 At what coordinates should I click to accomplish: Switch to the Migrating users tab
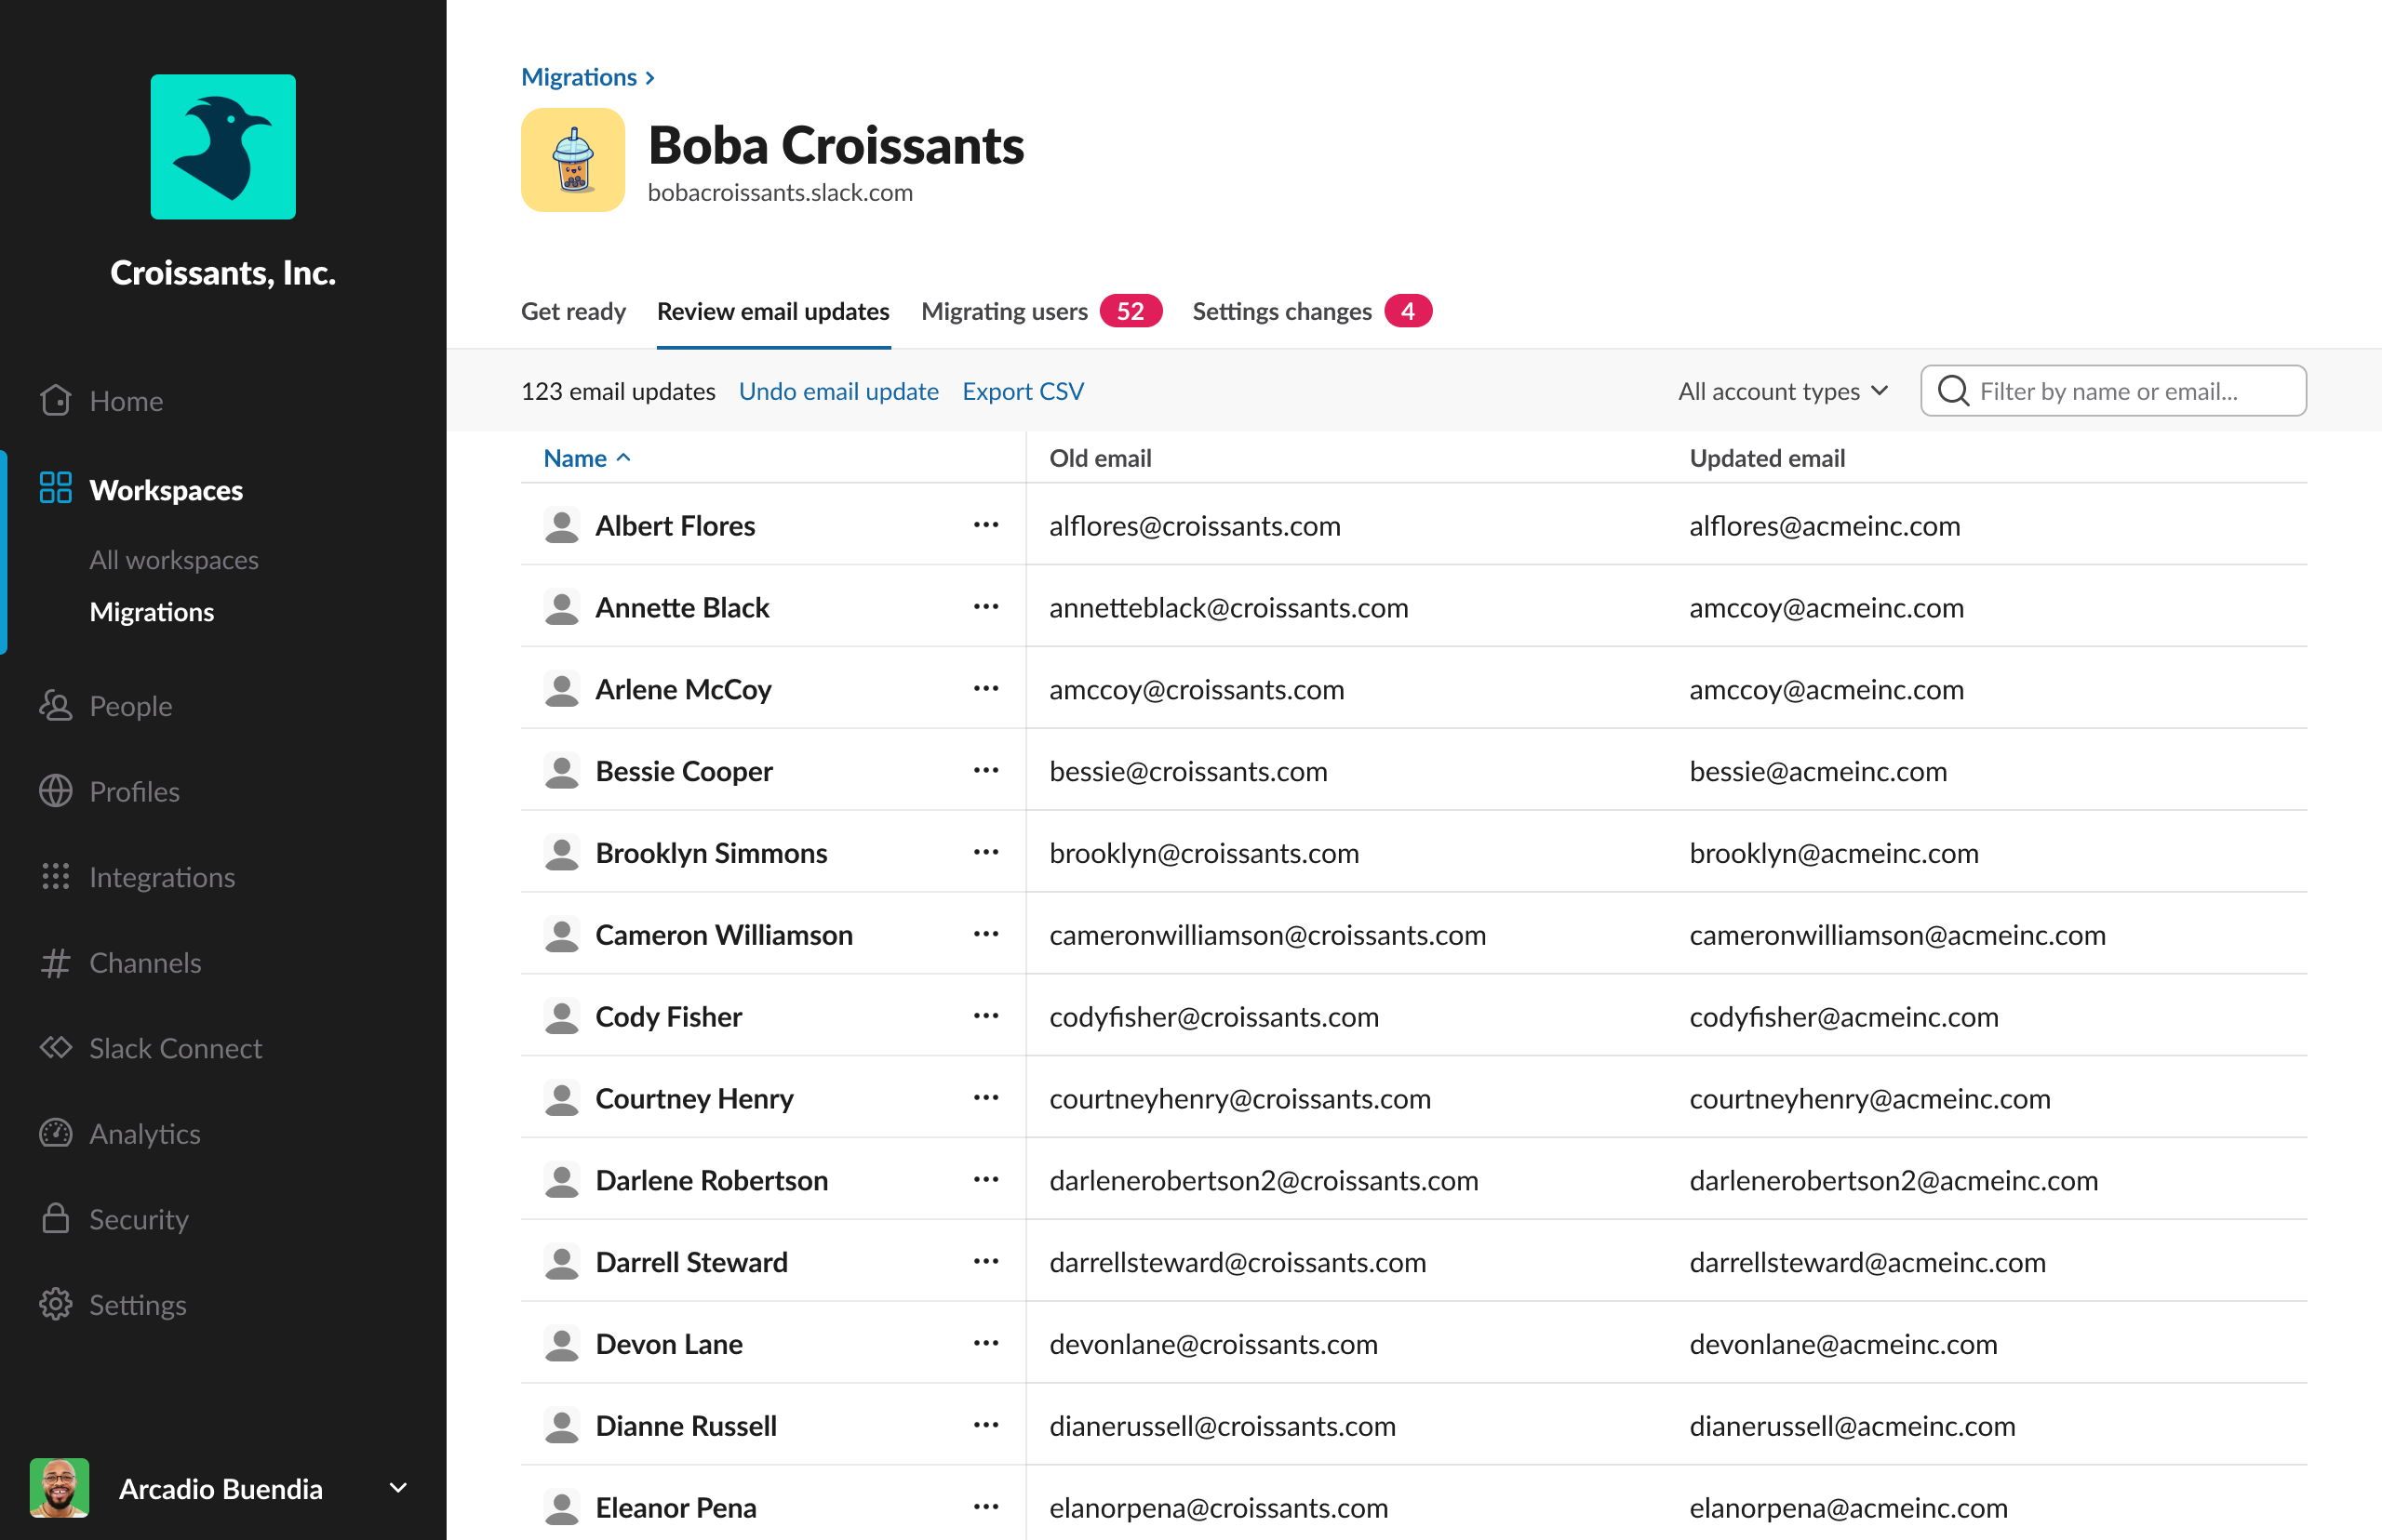tap(1003, 312)
